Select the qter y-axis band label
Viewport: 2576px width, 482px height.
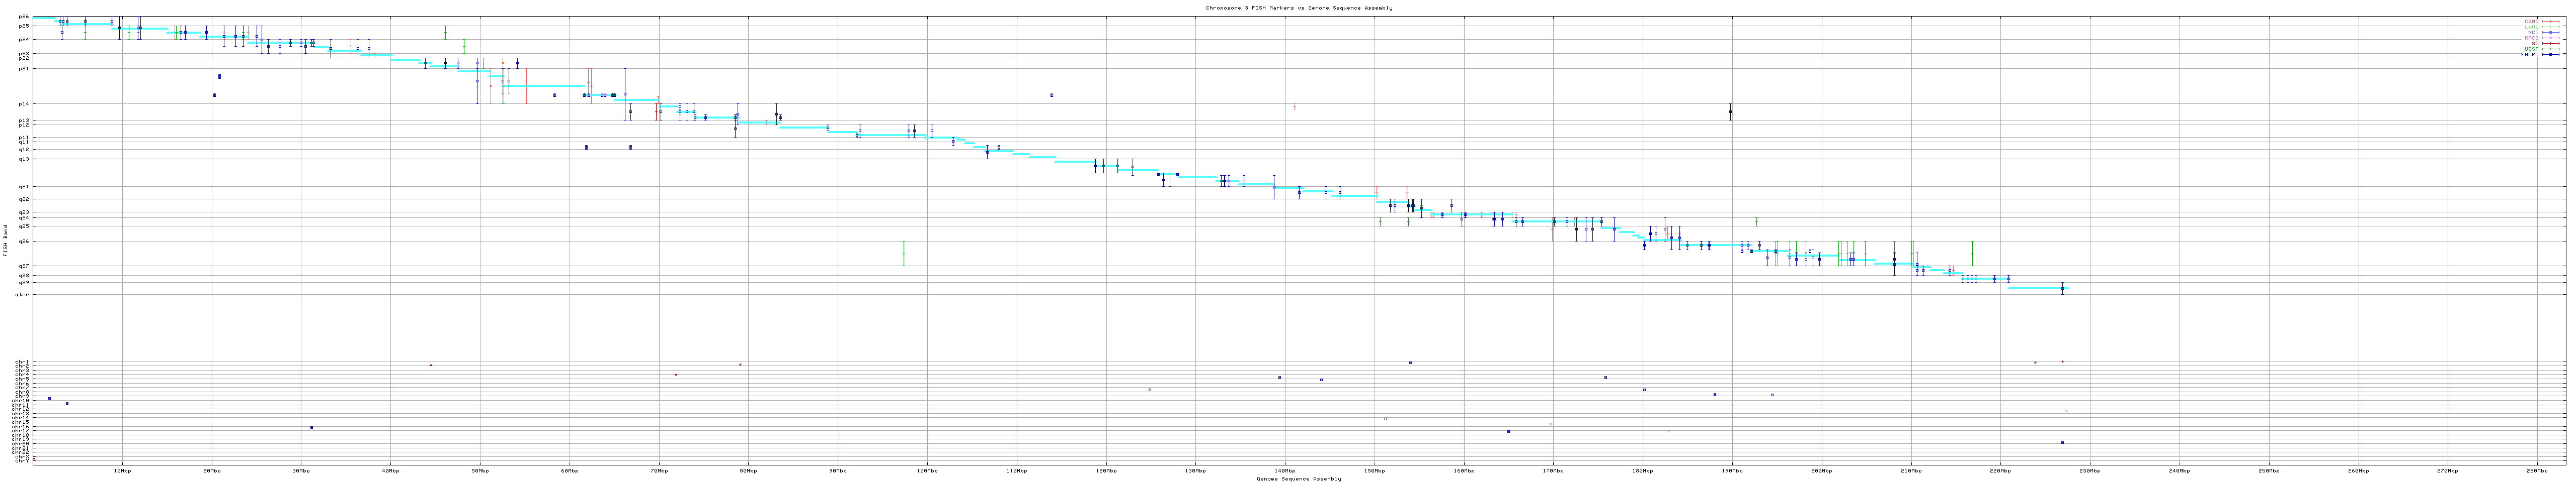point(22,294)
